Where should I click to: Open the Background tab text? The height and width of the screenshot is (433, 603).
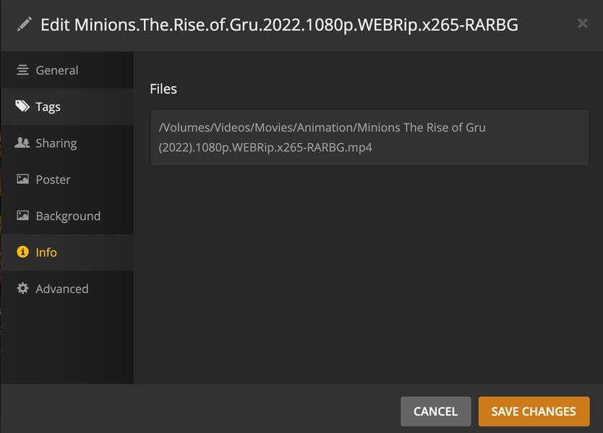tap(68, 216)
